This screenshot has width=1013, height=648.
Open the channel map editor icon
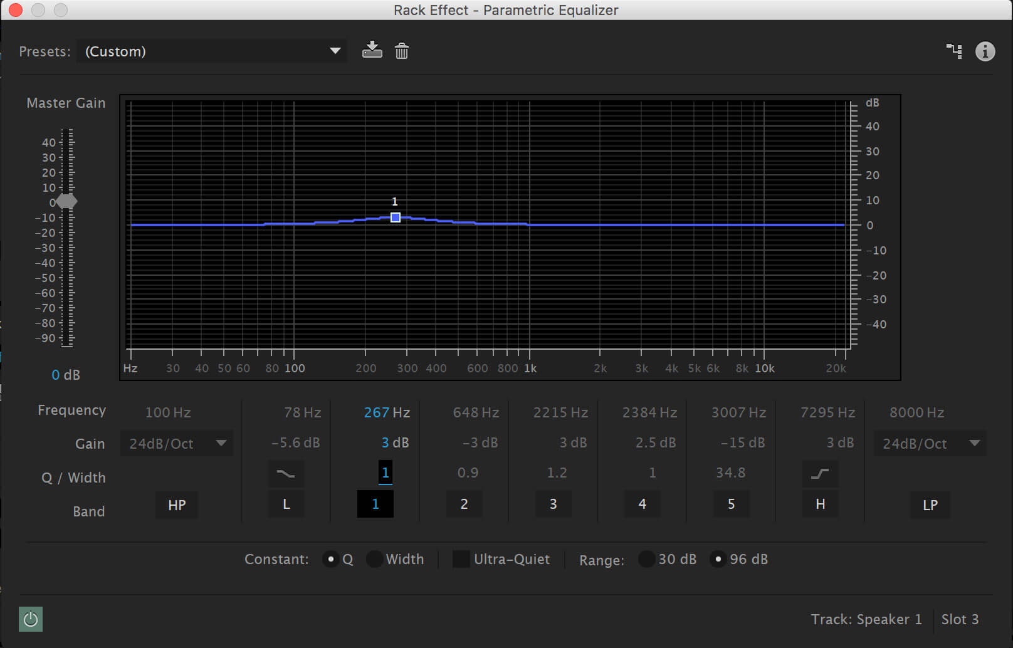click(x=954, y=51)
